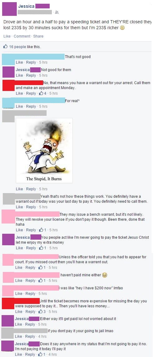Click Comment under the status post
Screen dimensions: 154x357
pyautogui.click(x=22, y=36)
